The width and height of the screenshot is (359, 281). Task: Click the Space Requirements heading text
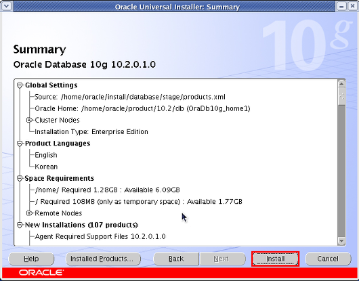pos(60,178)
